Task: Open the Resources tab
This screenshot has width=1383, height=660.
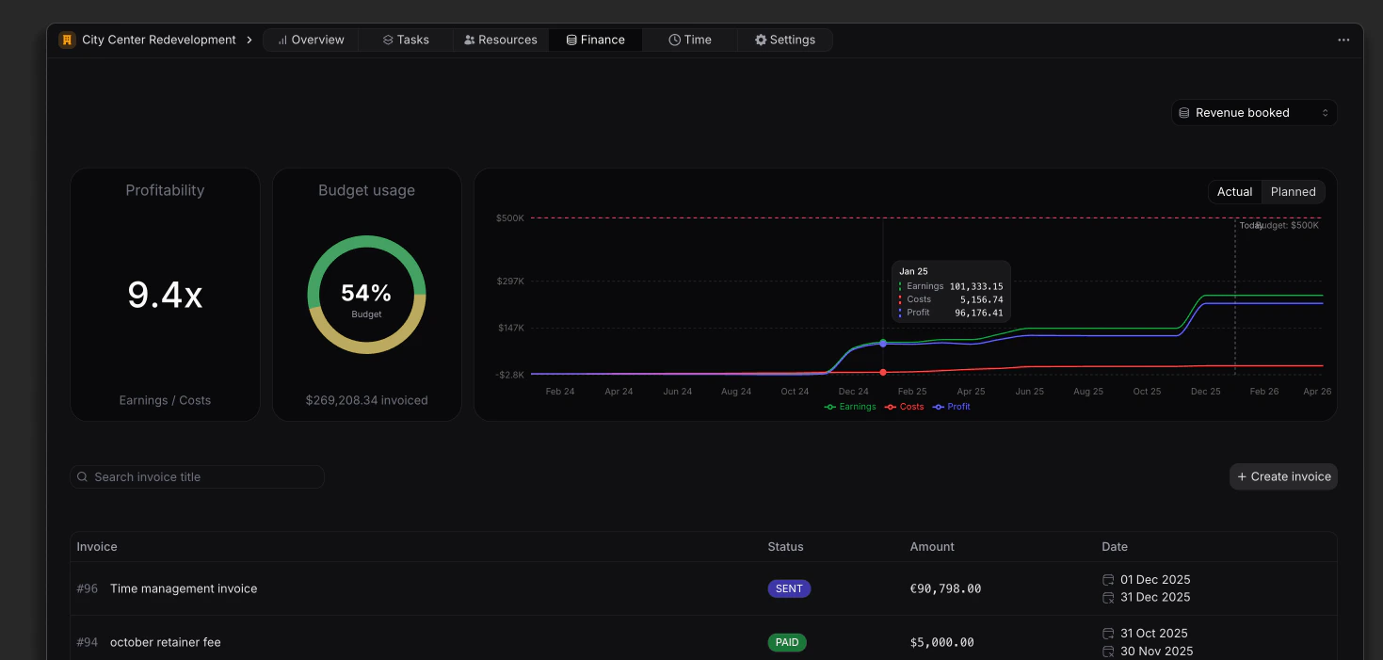Action: [x=501, y=40]
